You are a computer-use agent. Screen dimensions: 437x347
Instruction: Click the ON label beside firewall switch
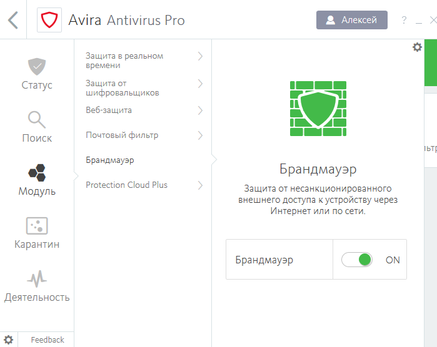pyautogui.click(x=393, y=260)
